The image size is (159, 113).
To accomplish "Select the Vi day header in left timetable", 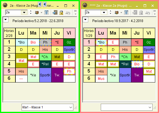I will coord(69,33).
